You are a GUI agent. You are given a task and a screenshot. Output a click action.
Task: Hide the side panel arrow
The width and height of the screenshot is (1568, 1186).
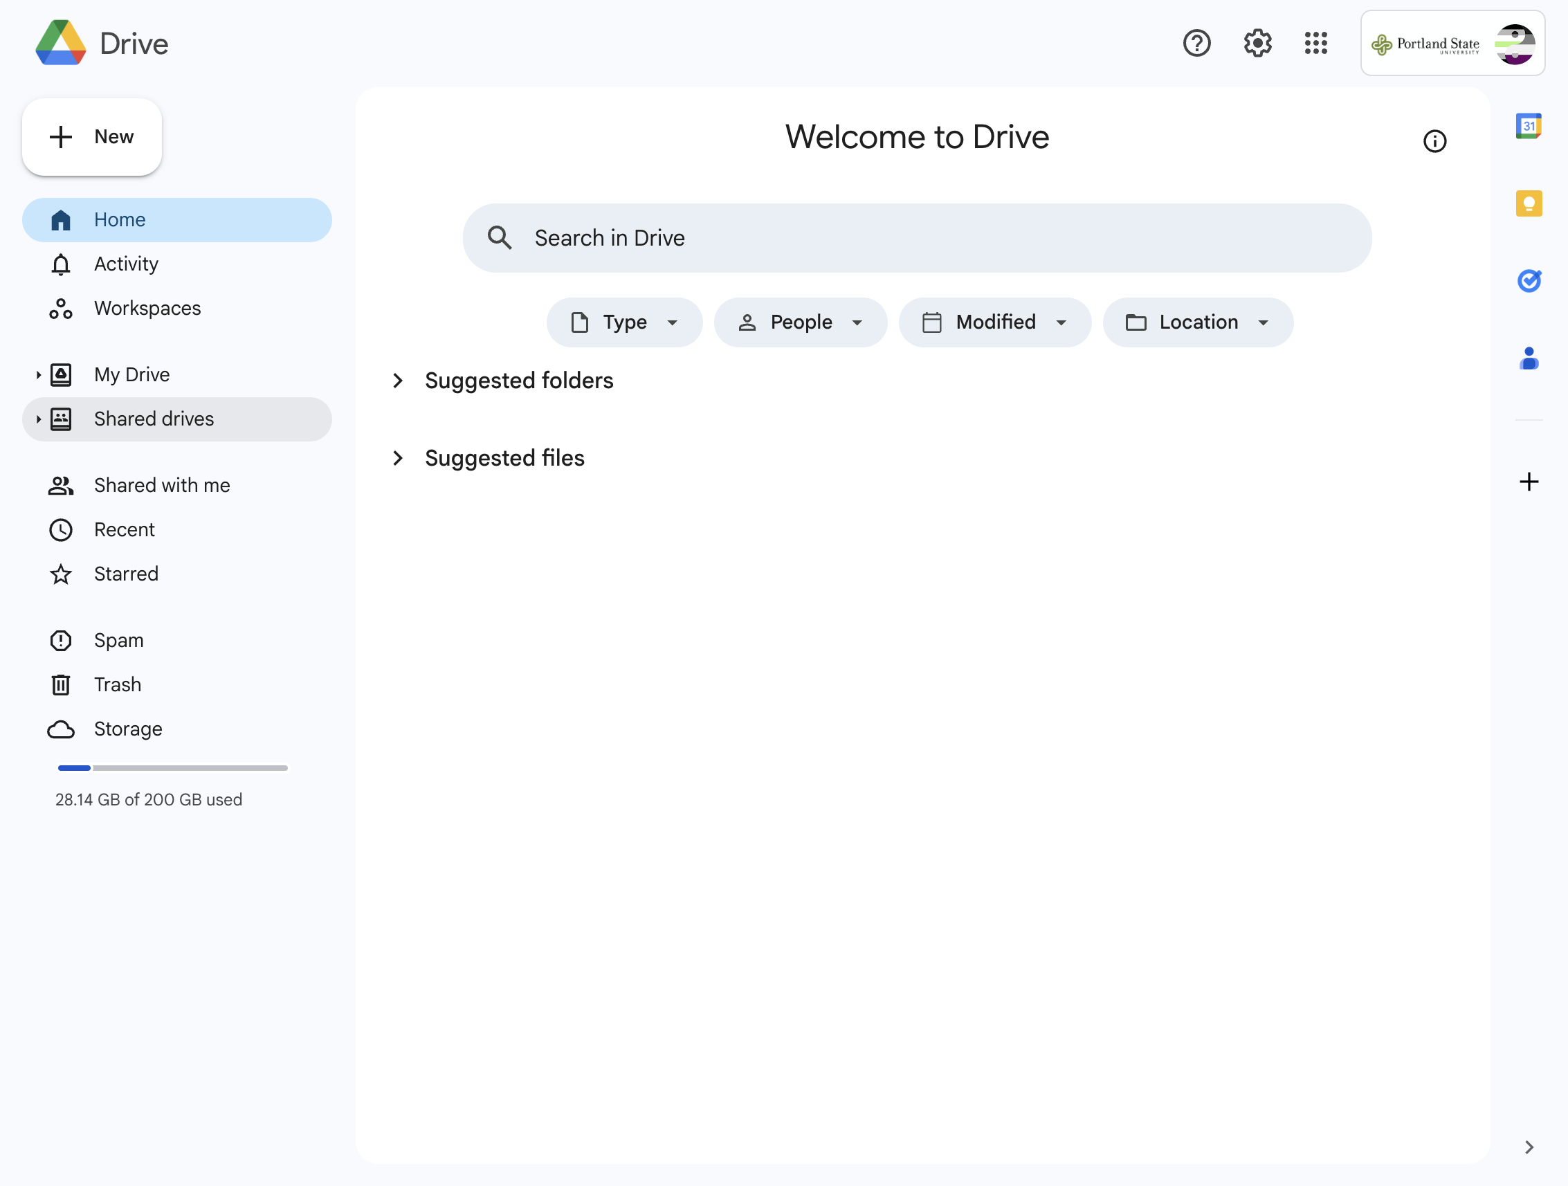click(1529, 1147)
